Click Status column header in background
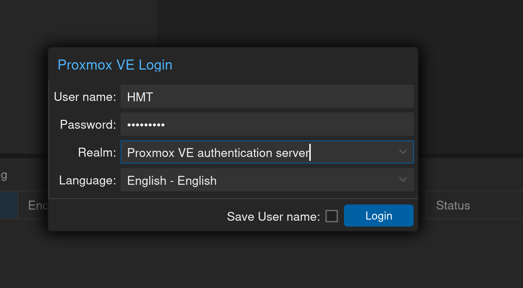 (453, 205)
